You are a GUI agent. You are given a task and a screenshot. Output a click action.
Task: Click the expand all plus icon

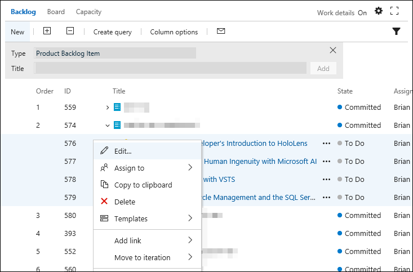[47, 32]
